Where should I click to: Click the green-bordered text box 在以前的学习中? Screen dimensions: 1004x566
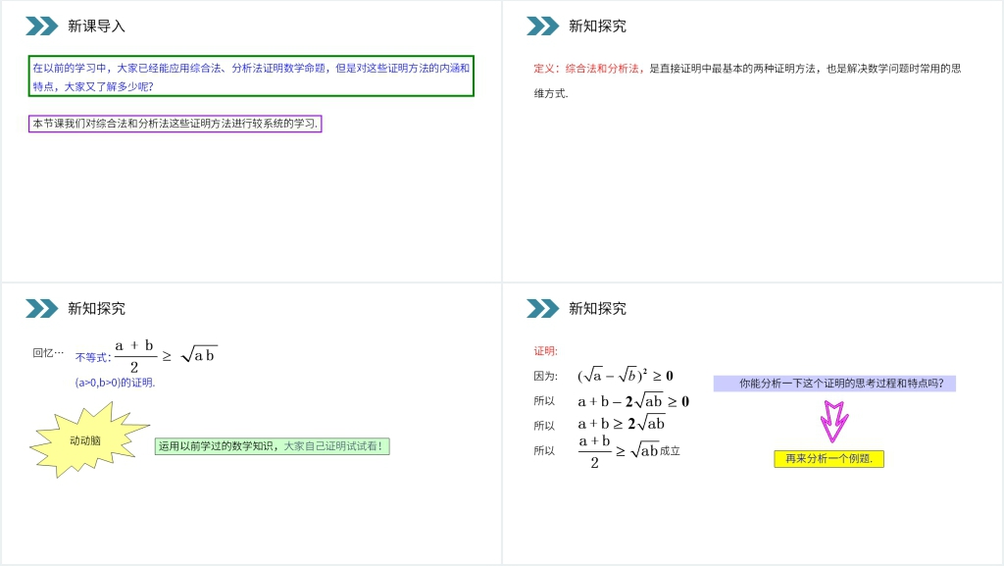click(251, 77)
